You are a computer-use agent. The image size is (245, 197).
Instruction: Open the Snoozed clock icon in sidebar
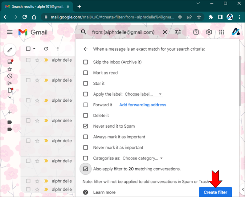pyautogui.click(x=10, y=76)
